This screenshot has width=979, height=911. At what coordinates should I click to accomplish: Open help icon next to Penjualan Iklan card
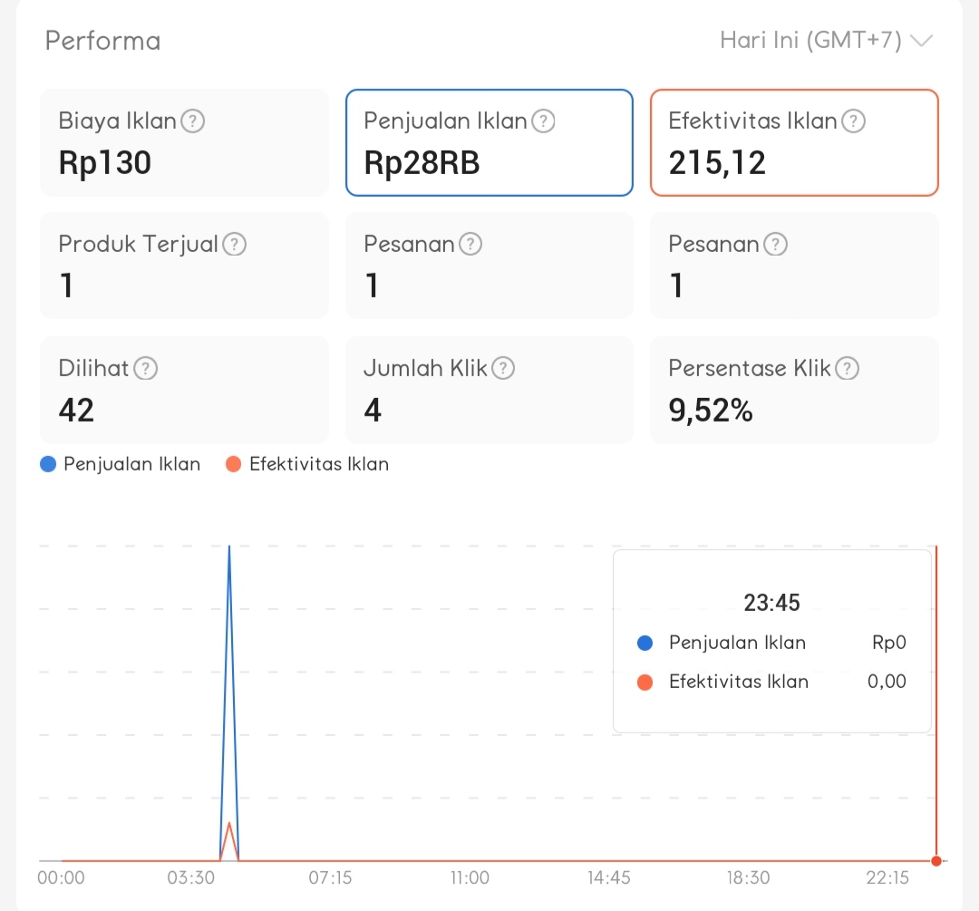[x=543, y=121]
